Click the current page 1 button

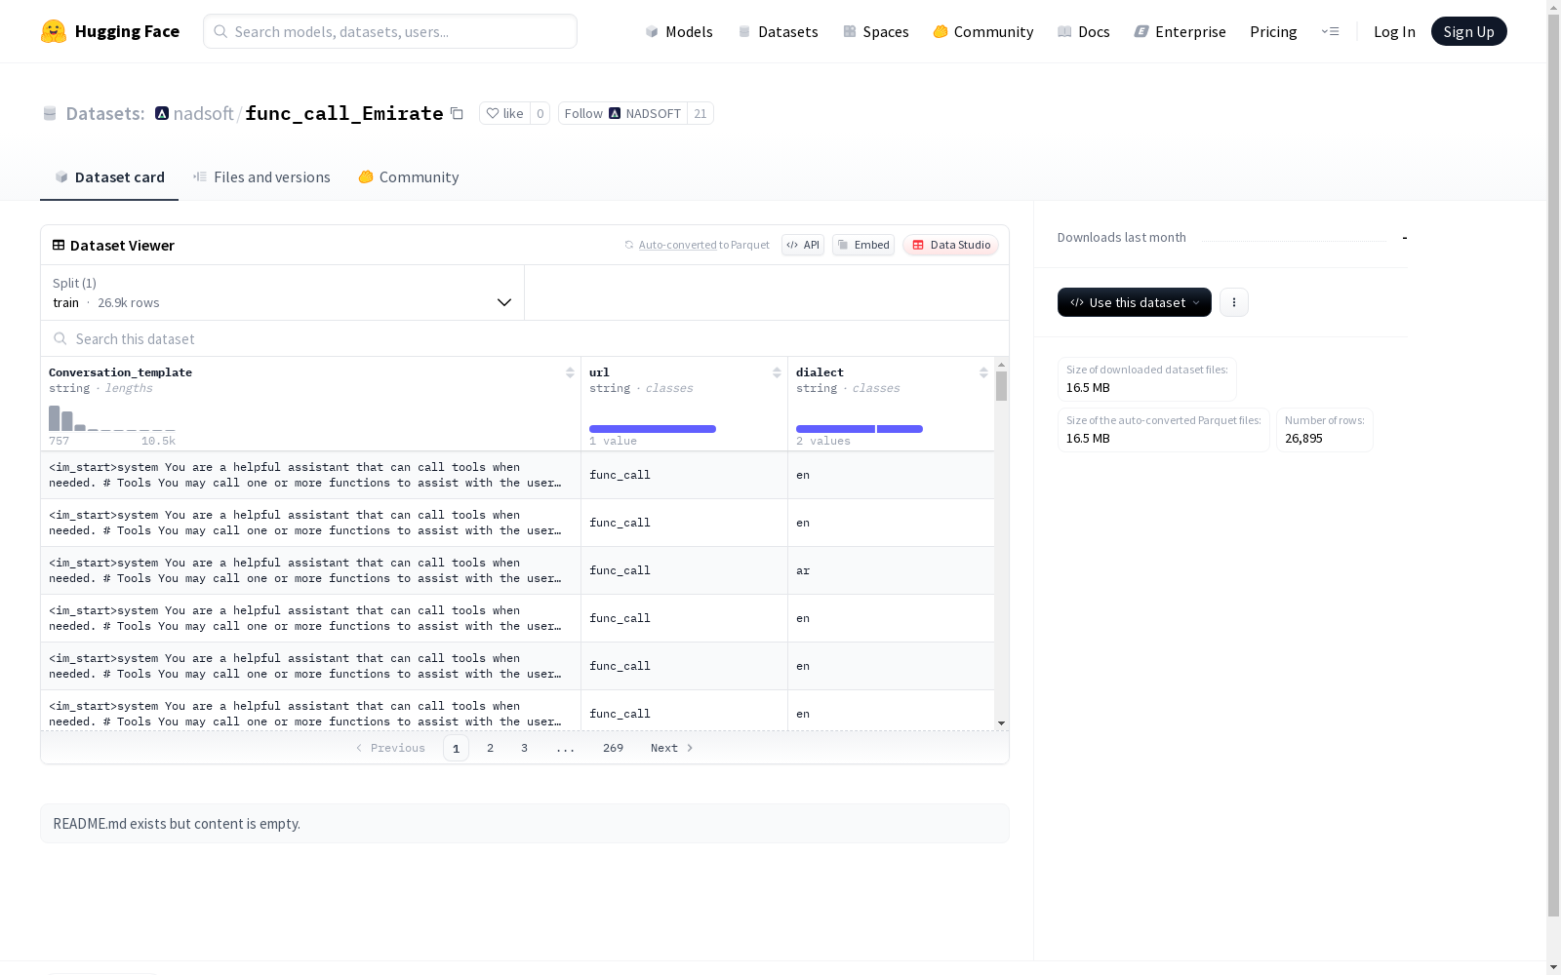[456, 748]
